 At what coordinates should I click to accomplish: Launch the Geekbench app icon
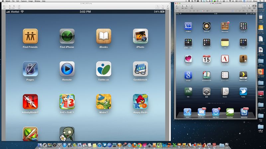click(140, 69)
